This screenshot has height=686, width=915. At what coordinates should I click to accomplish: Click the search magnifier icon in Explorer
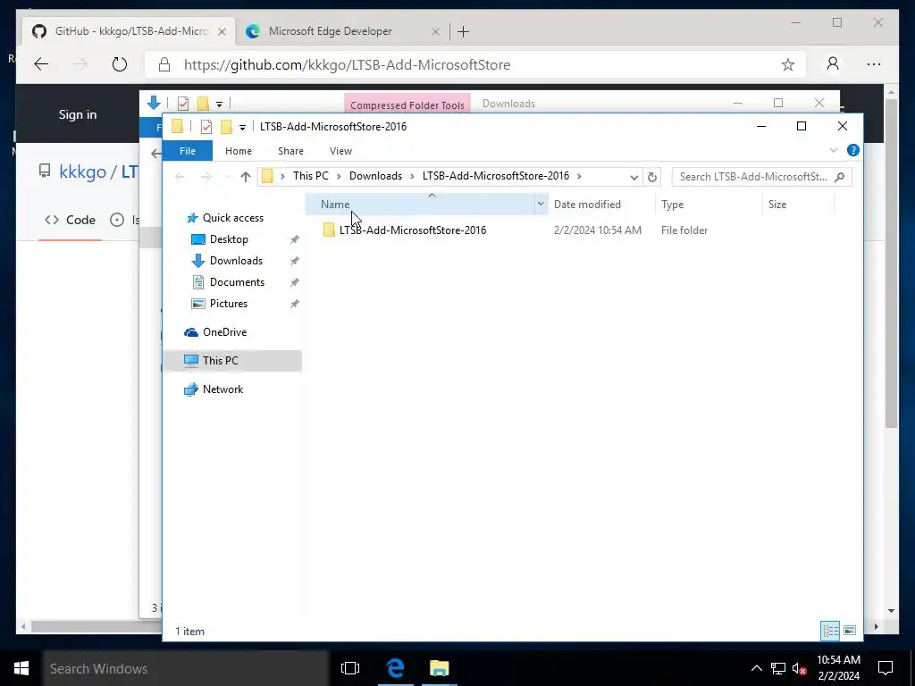pos(840,177)
